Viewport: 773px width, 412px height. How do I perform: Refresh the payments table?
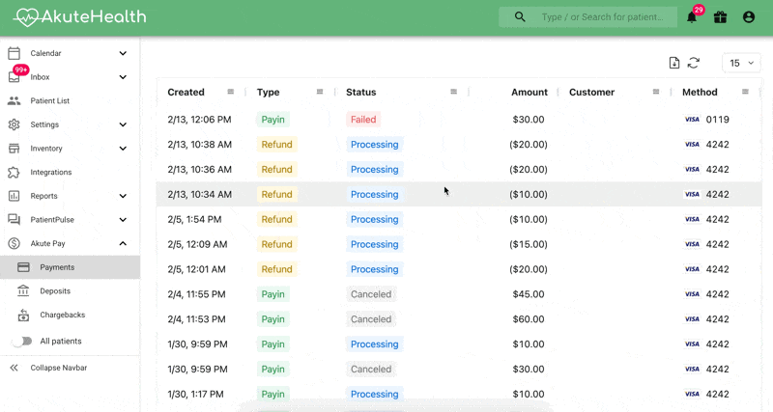(x=694, y=63)
